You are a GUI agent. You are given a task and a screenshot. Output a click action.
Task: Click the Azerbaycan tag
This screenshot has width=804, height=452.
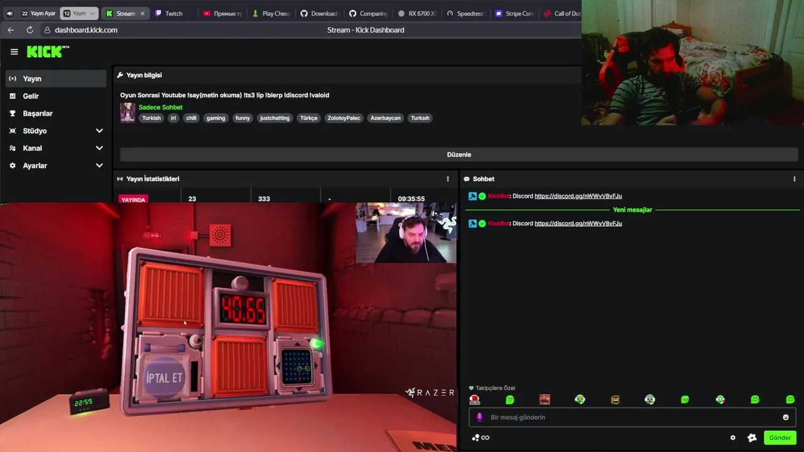point(385,118)
